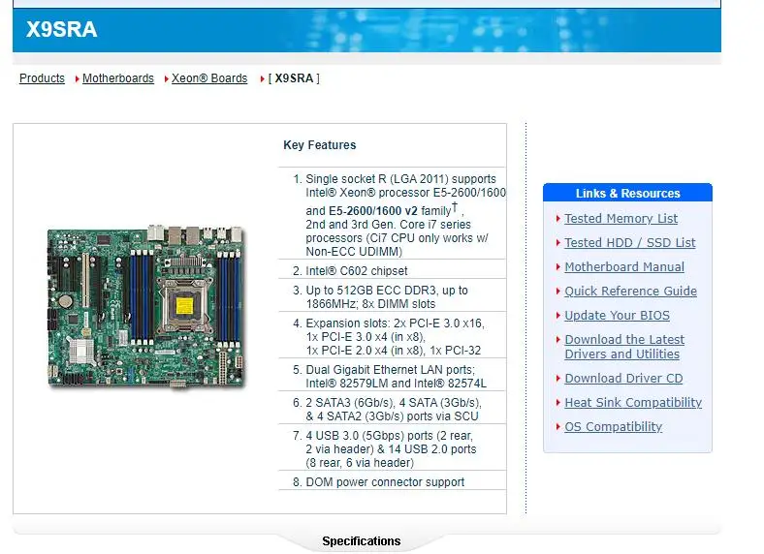Click the red bullet beside Quick Reference Guide
The width and height of the screenshot is (764, 554).
[557, 292]
